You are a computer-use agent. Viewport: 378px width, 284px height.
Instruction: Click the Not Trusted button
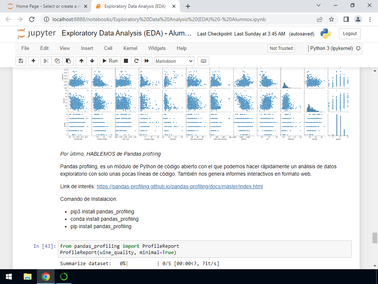pyautogui.click(x=281, y=48)
